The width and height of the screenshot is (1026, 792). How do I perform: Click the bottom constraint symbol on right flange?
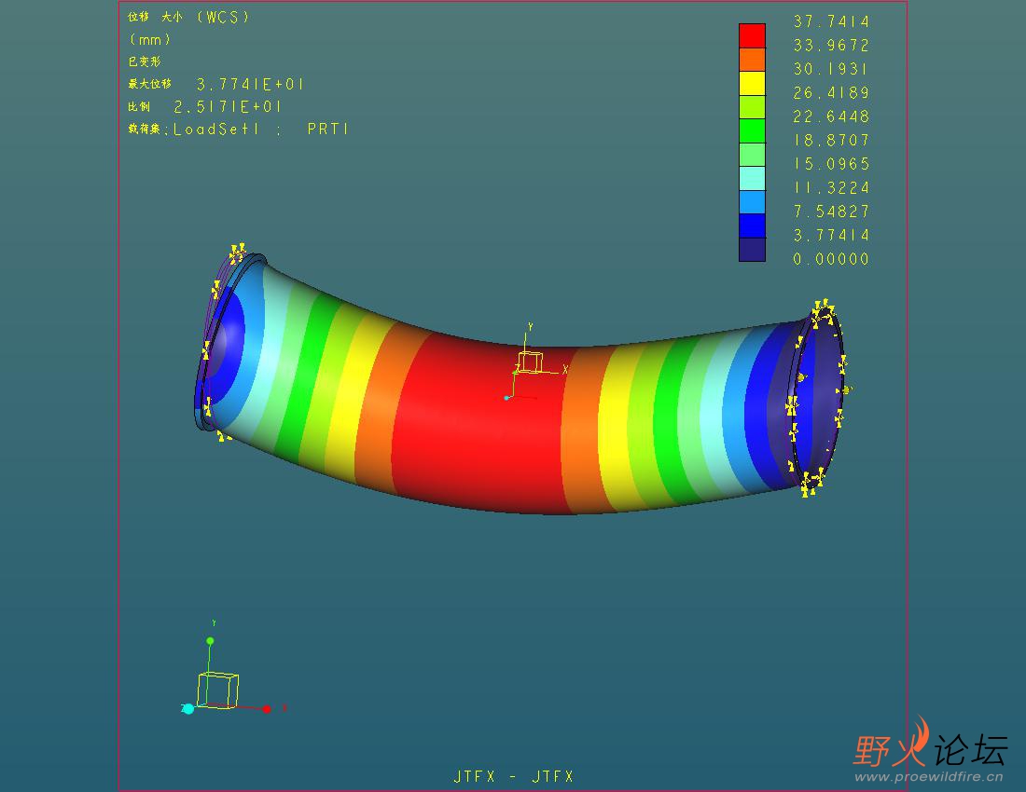click(x=811, y=483)
